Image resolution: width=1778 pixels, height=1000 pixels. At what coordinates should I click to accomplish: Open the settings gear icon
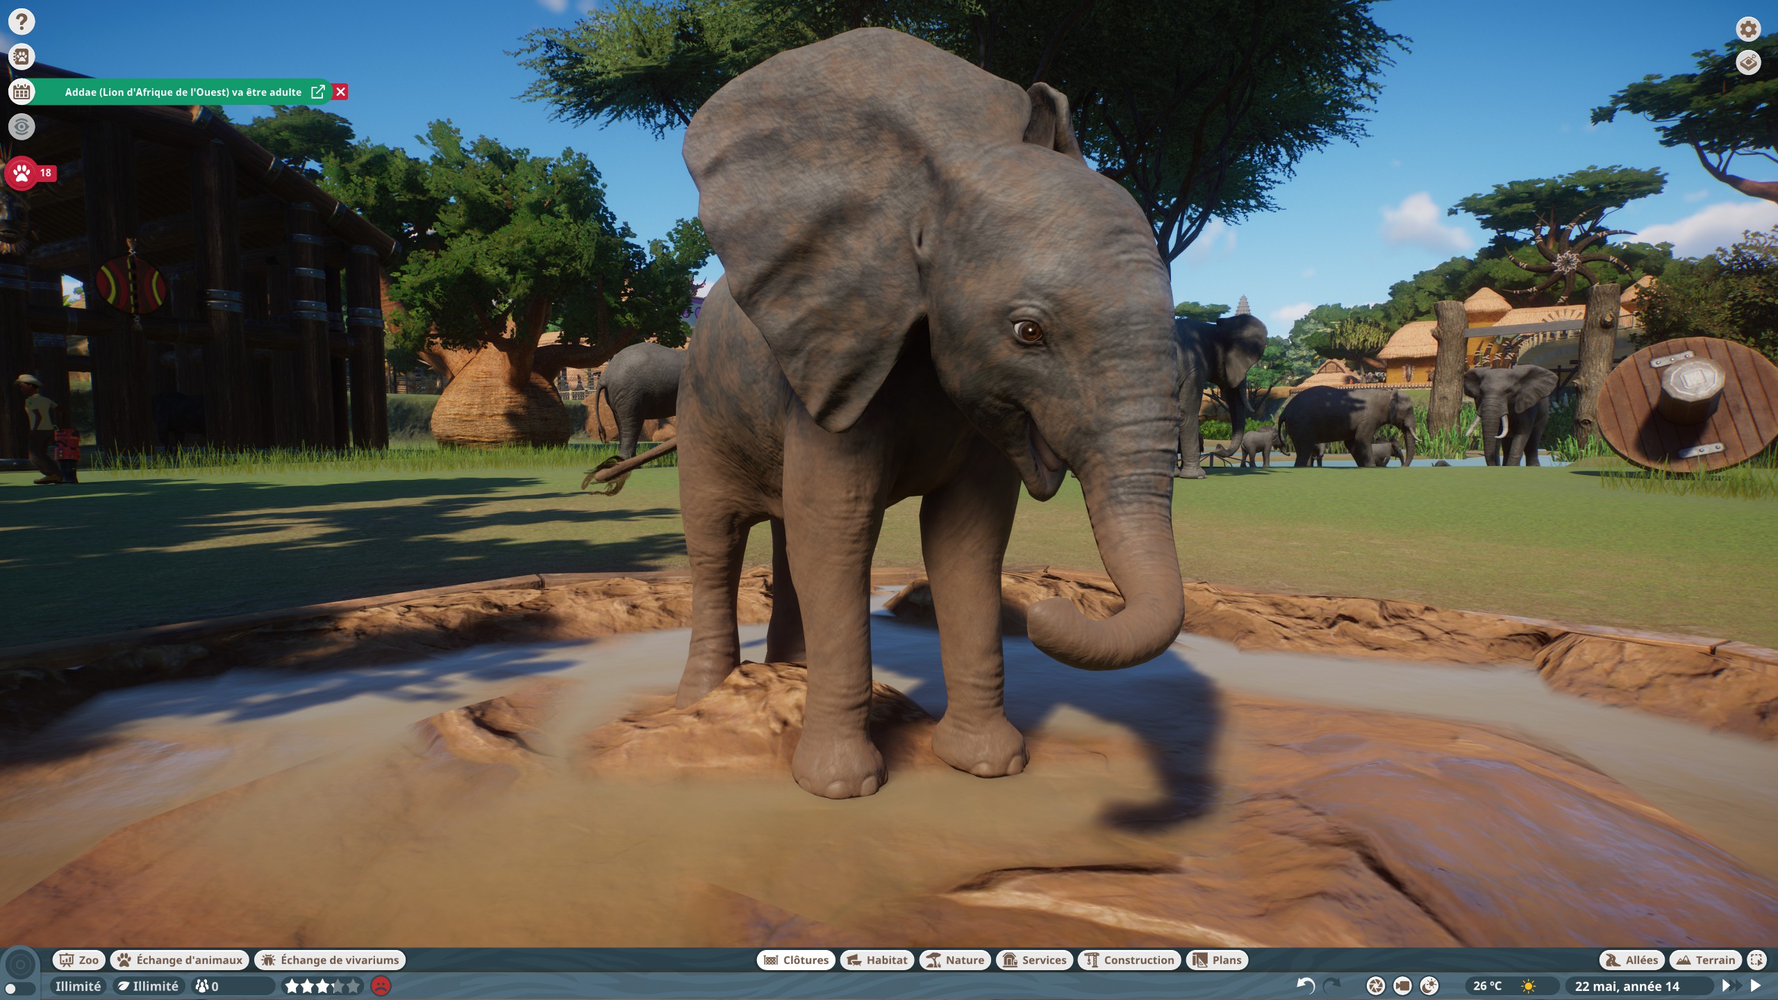pos(1748,29)
